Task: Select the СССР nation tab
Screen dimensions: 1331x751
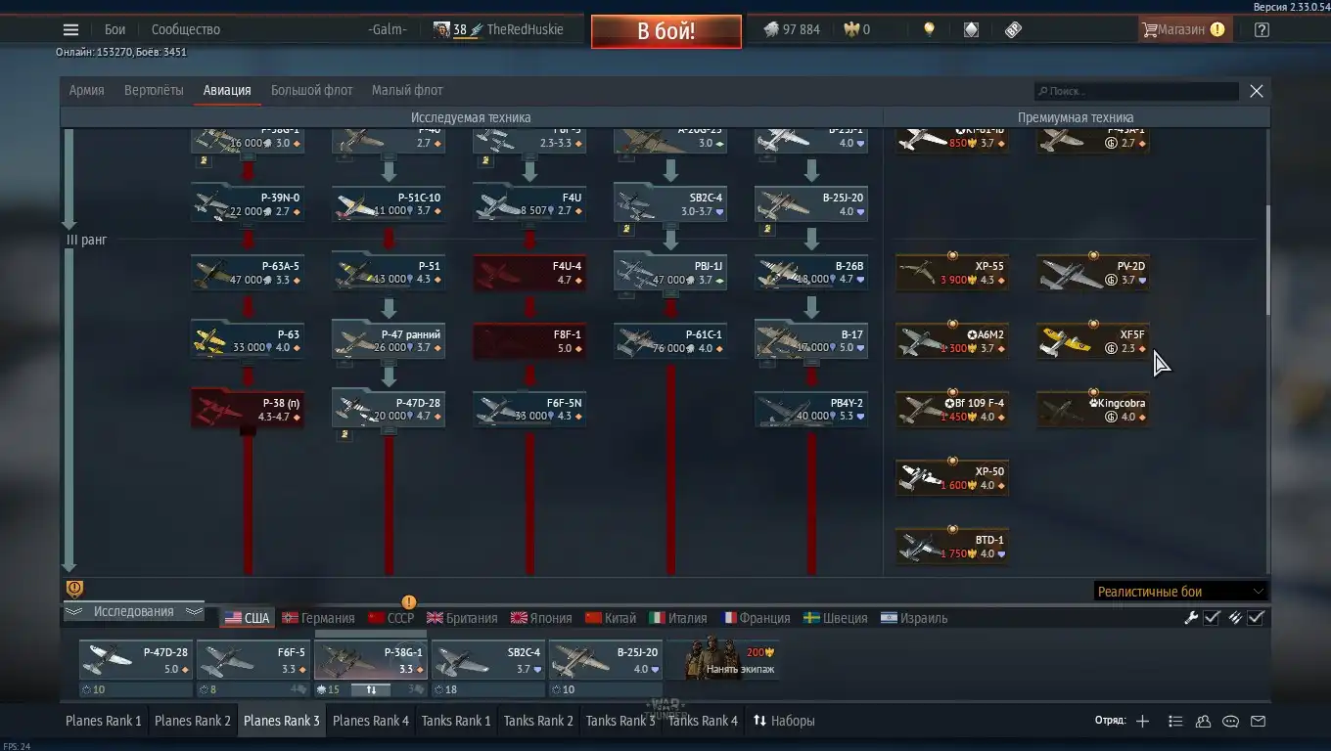Action: pos(390,618)
